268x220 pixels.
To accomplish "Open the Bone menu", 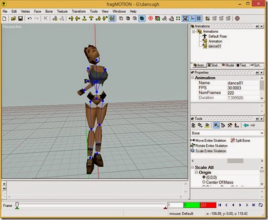I will (49, 11).
